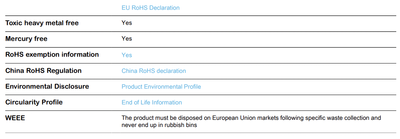Select the Circularity Profile label
The height and width of the screenshot is (139, 400).
[34, 102]
